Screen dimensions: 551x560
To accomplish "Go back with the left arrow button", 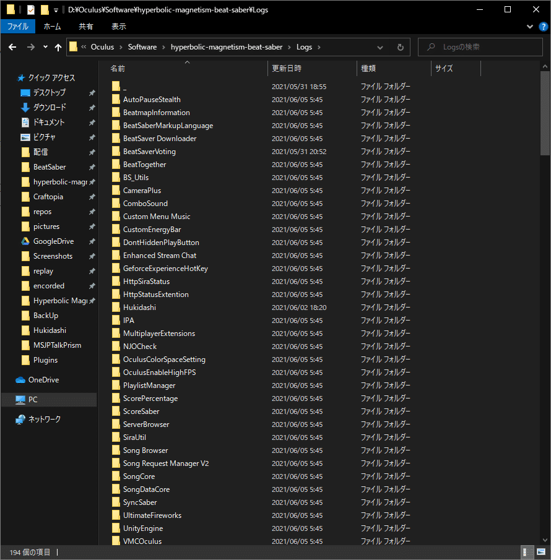I will click(x=12, y=47).
